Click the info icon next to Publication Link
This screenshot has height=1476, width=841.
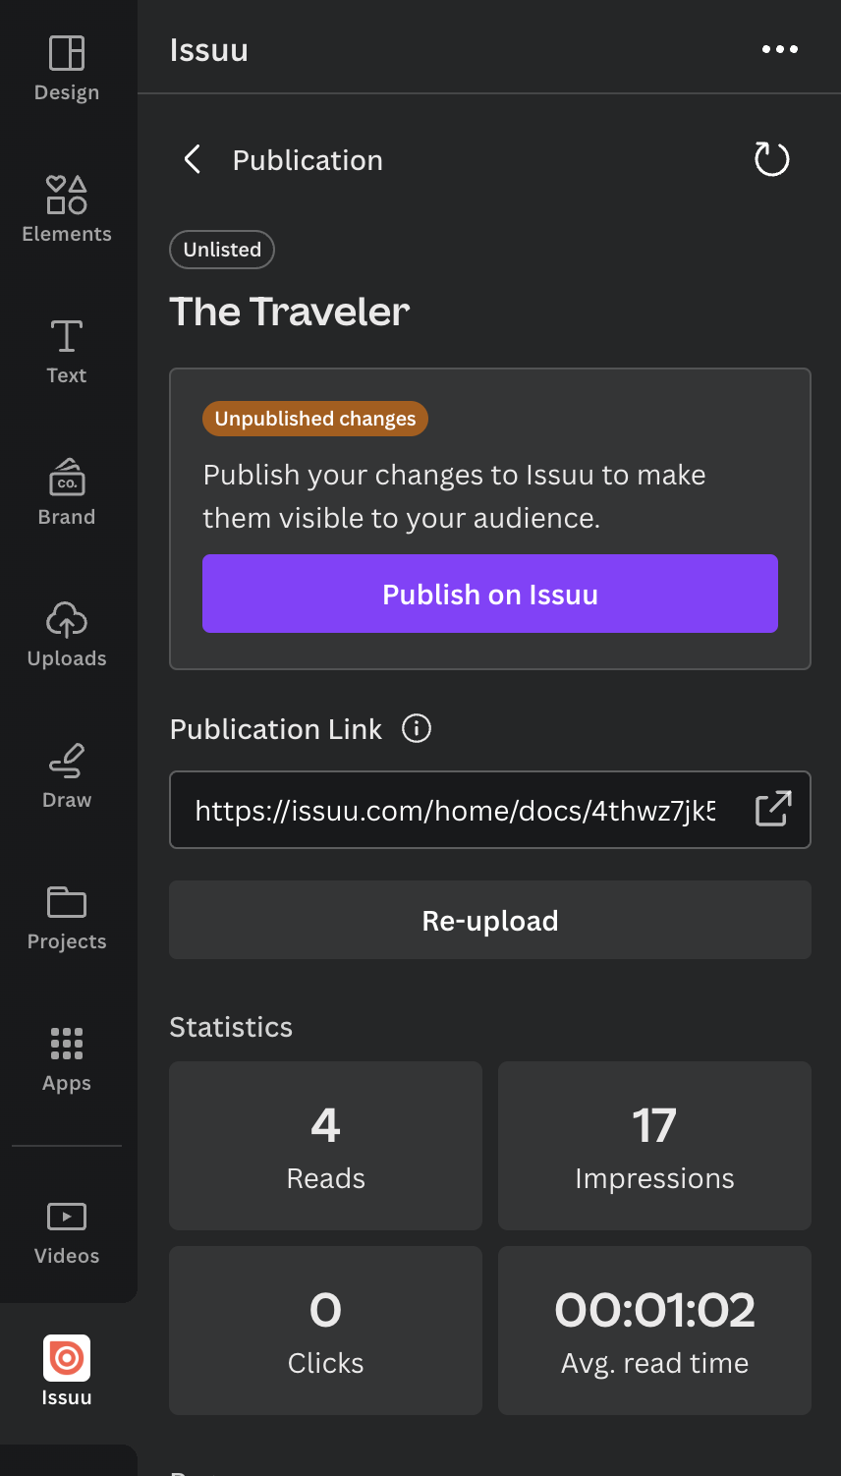click(416, 728)
